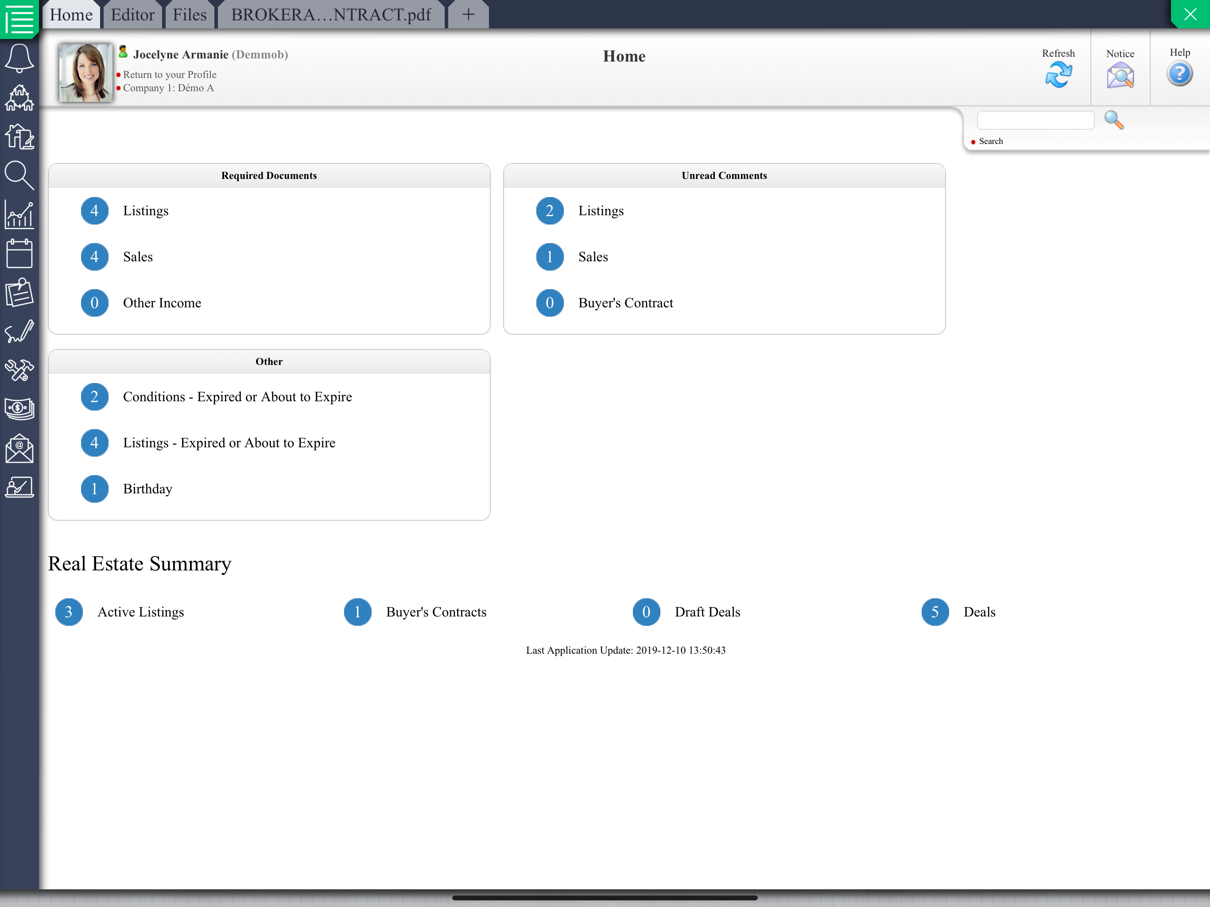Open the calendar icon in sidebar

(19, 254)
